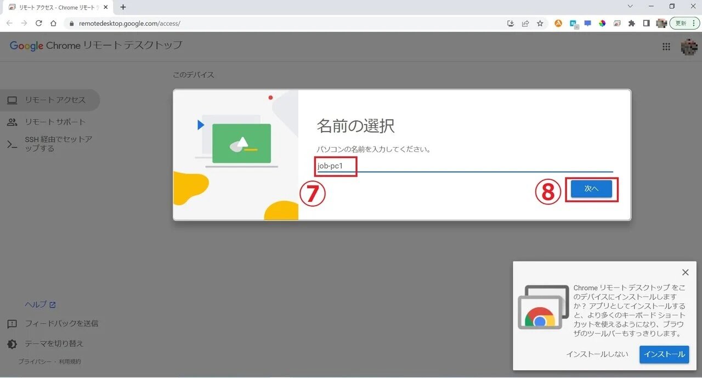Click the Chrome profile avatar in toolbar
Viewport: 702px width, 378px height.
click(x=661, y=23)
